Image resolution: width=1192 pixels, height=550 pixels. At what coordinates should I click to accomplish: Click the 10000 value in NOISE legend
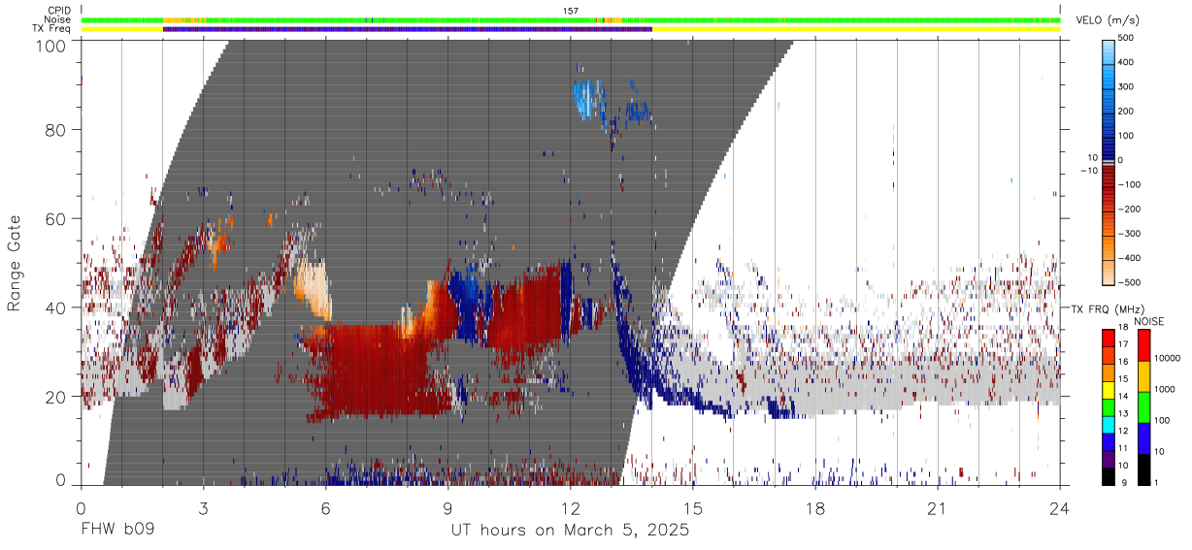click(1167, 358)
